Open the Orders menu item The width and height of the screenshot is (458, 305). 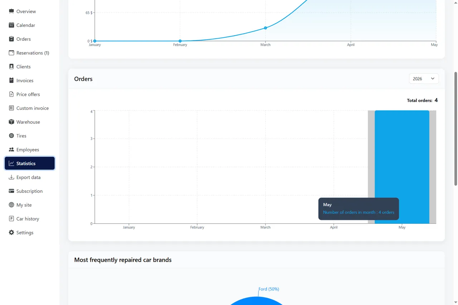[30, 39]
